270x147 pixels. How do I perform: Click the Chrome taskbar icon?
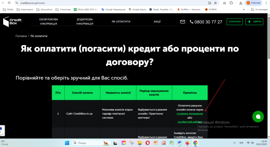(x=195, y=143)
